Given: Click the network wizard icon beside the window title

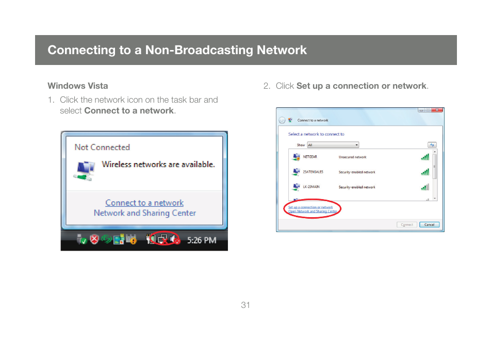Looking at the screenshot, I should [290, 120].
